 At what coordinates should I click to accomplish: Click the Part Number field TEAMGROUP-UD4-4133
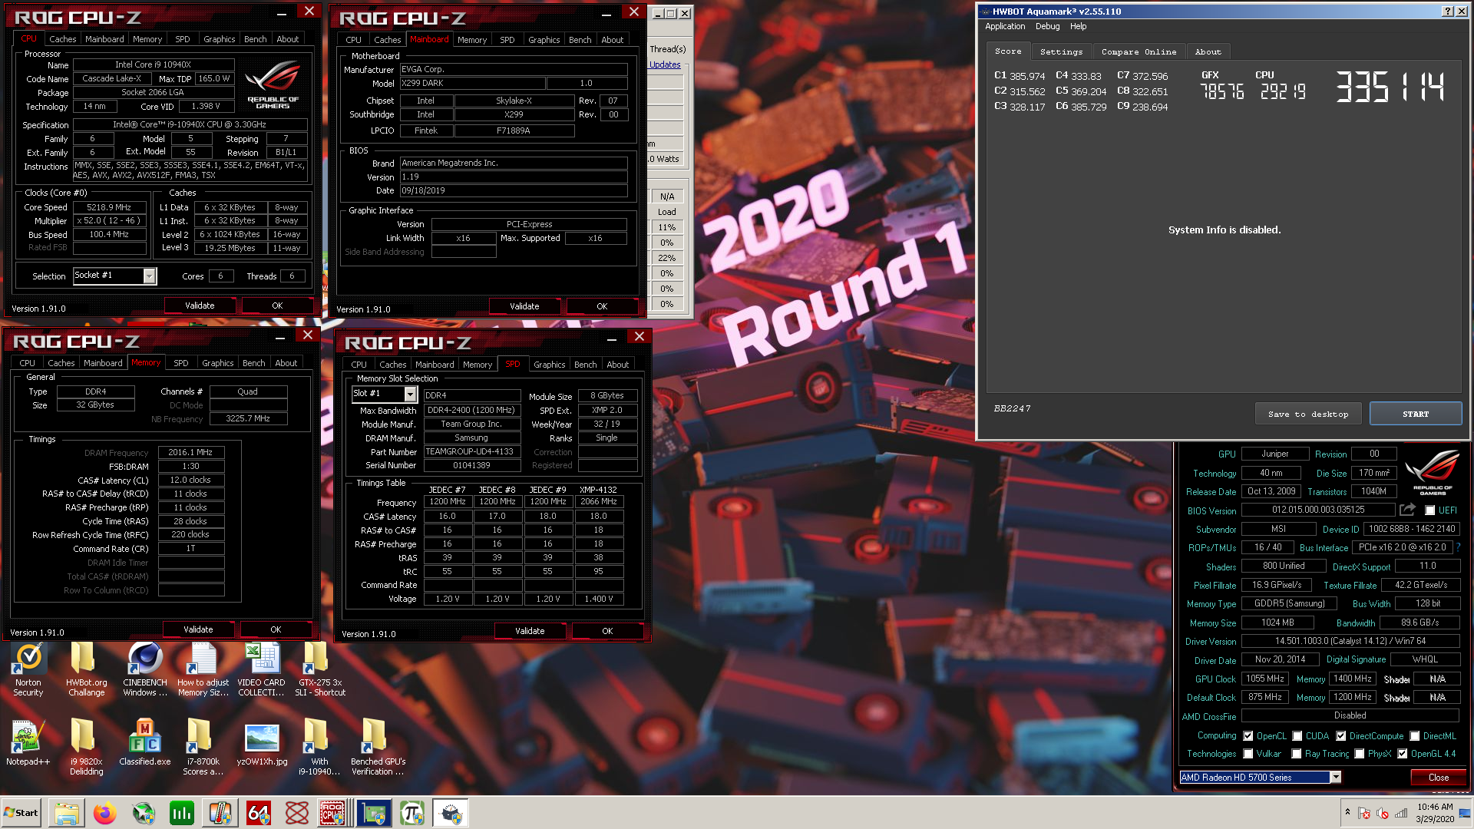[472, 452]
